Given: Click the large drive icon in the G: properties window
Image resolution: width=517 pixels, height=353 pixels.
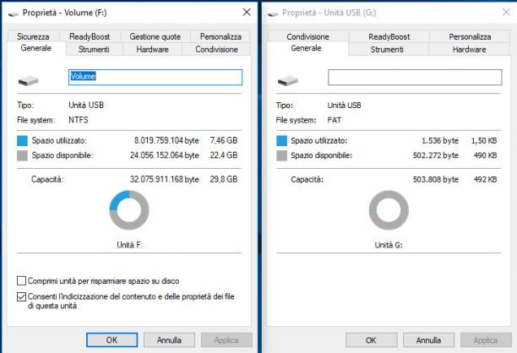Looking at the screenshot, I should (288, 80).
